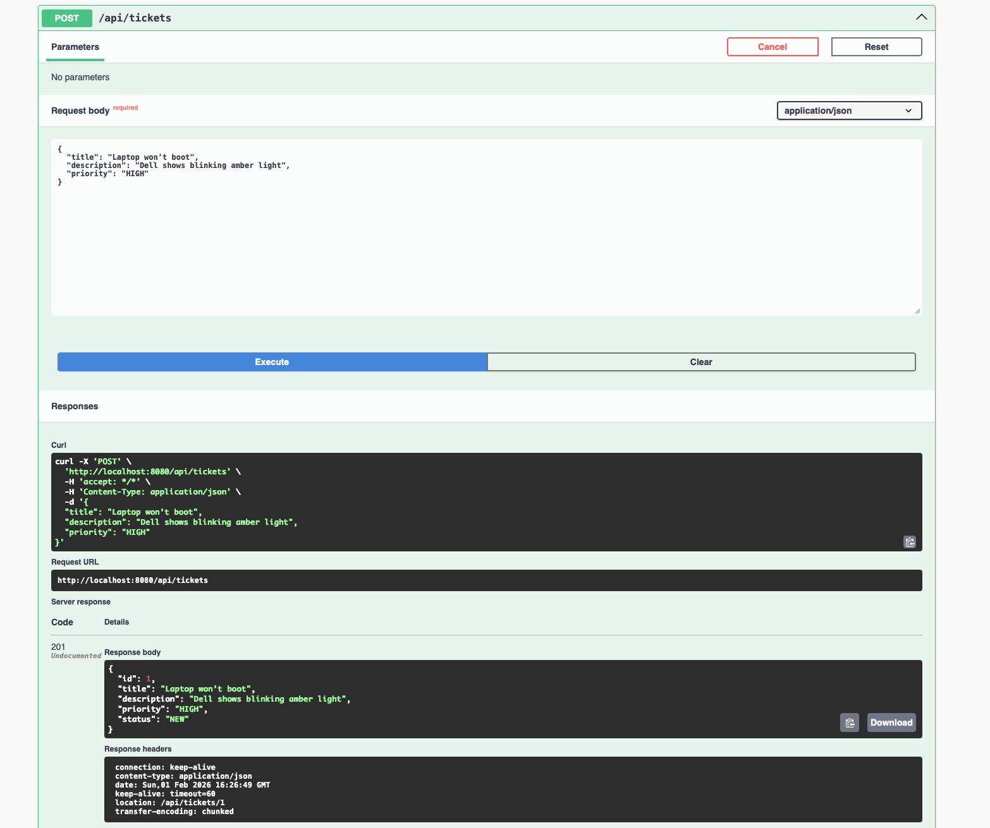Copy the response body to clipboard
The width and height of the screenshot is (990, 828).
849,722
